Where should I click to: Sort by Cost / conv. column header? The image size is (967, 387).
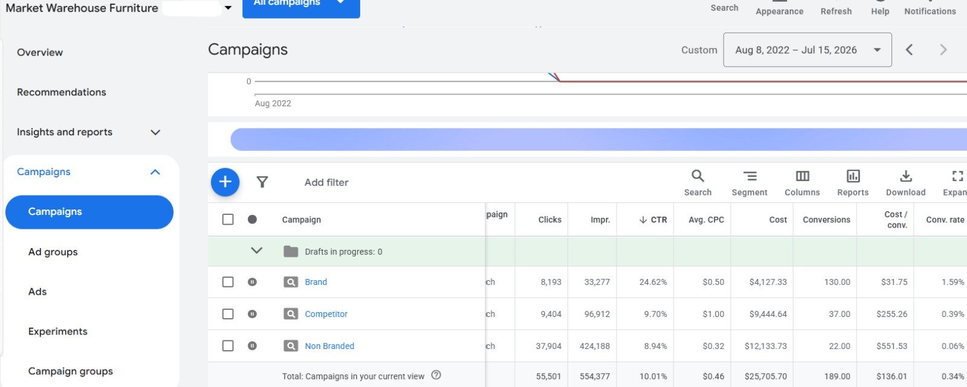pyautogui.click(x=896, y=220)
